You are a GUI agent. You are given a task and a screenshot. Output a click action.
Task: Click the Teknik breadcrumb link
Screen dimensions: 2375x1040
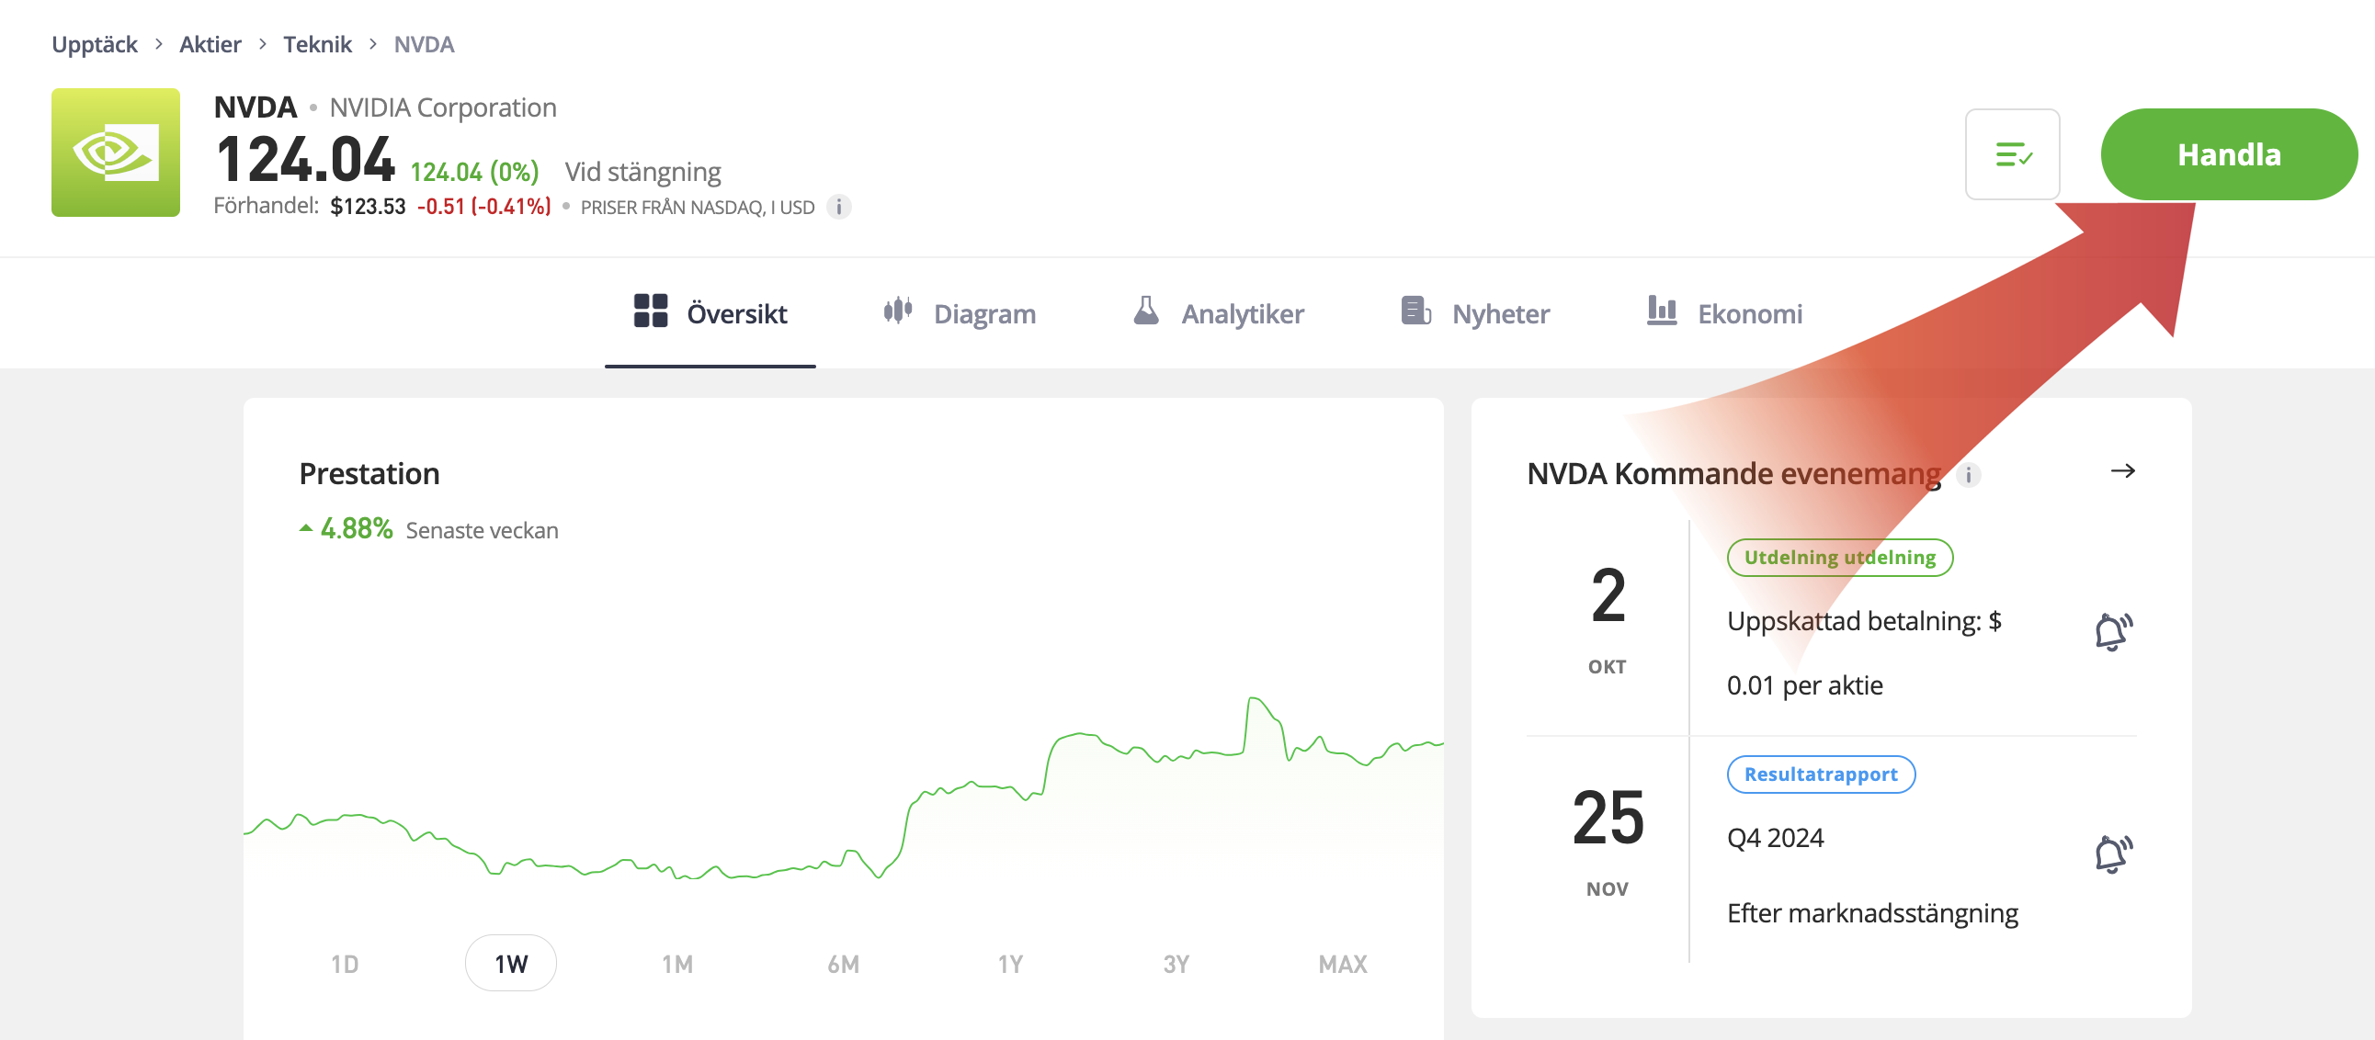(x=317, y=44)
